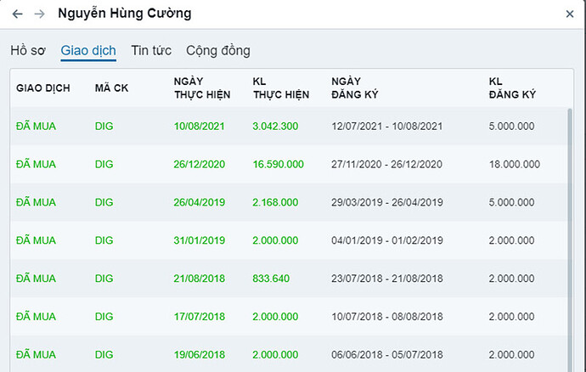
Task: Open the Cộng đồng tab
Action: click(218, 51)
